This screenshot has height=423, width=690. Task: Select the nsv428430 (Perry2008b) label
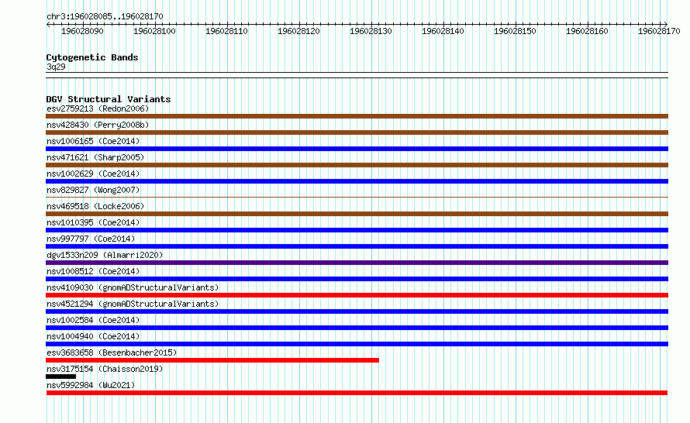(x=98, y=125)
